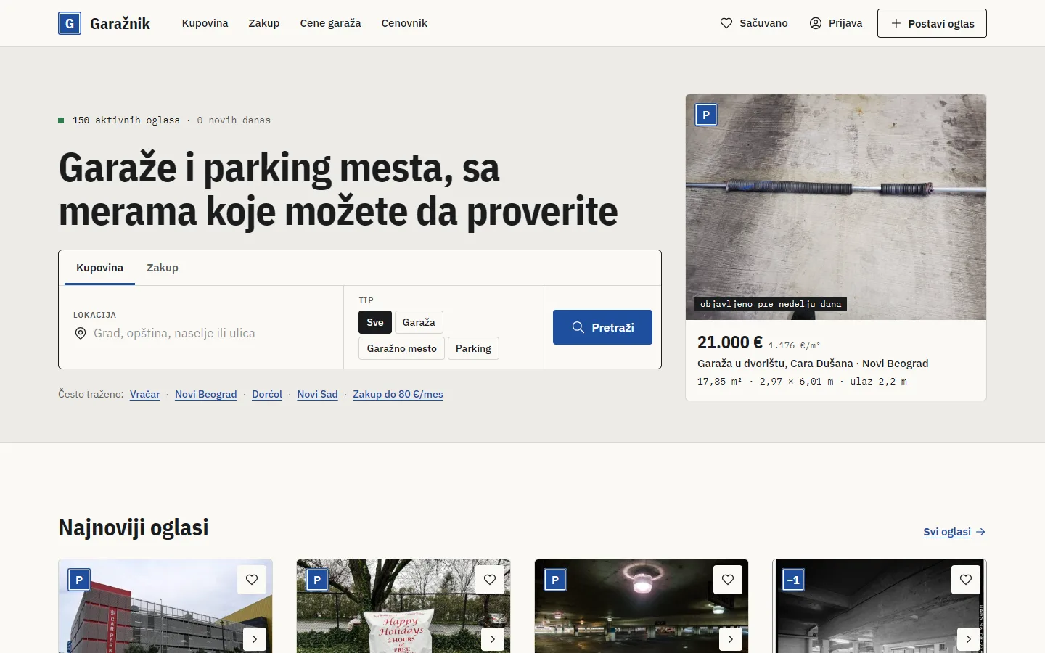Click the location pin icon in Lokacija
Image resolution: width=1045 pixels, height=653 pixels.
point(81,333)
